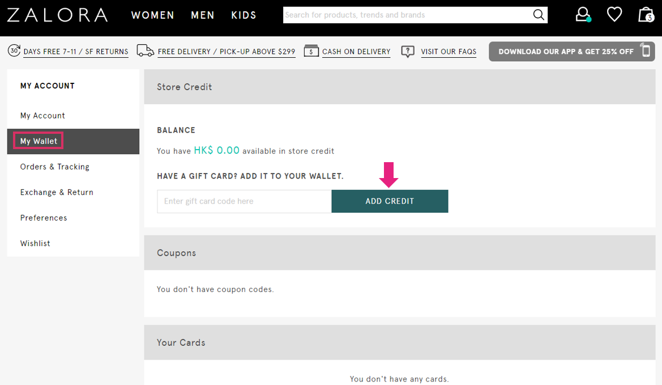Click the delivery truck icon
The width and height of the screenshot is (662, 385).
145,50
